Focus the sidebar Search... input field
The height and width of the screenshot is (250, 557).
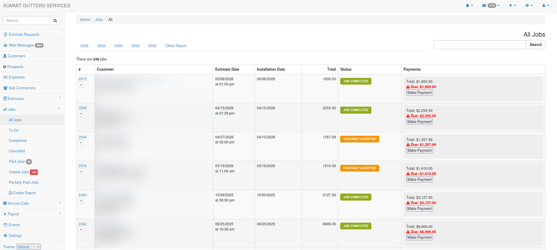[x=26, y=21]
